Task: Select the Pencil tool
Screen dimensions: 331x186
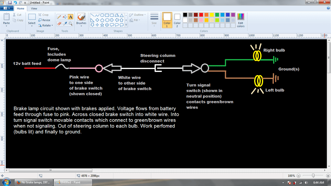Action: coord(59,16)
